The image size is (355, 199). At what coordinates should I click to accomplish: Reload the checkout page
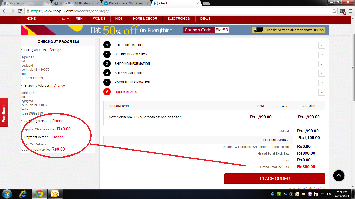click(x=19, y=11)
